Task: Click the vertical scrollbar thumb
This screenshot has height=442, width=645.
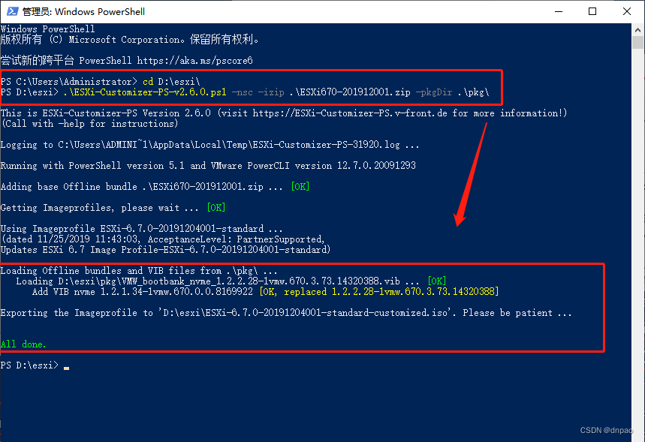Action: [x=637, y=42]
